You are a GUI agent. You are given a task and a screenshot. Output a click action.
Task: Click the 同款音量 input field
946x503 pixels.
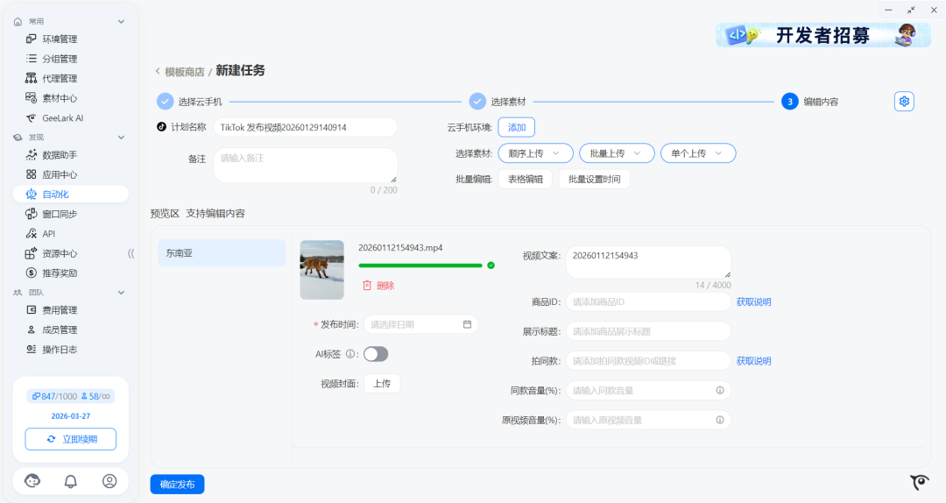click(648, 391)
